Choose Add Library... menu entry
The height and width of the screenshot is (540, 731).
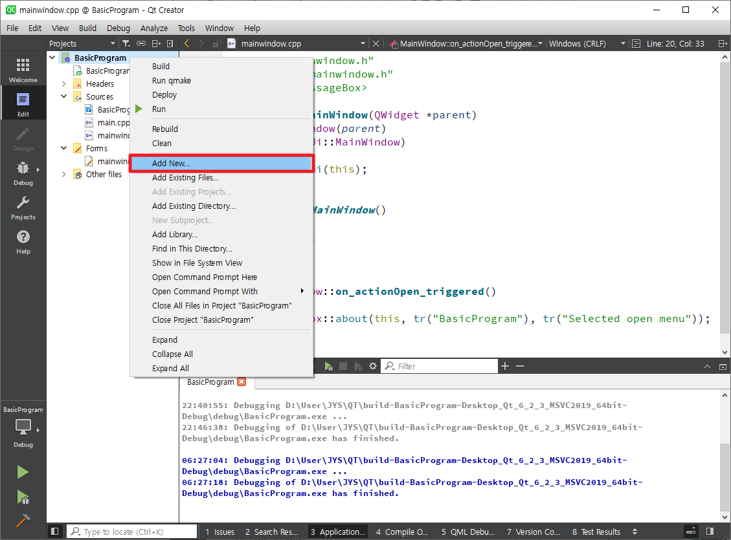[x=221, y=235]
